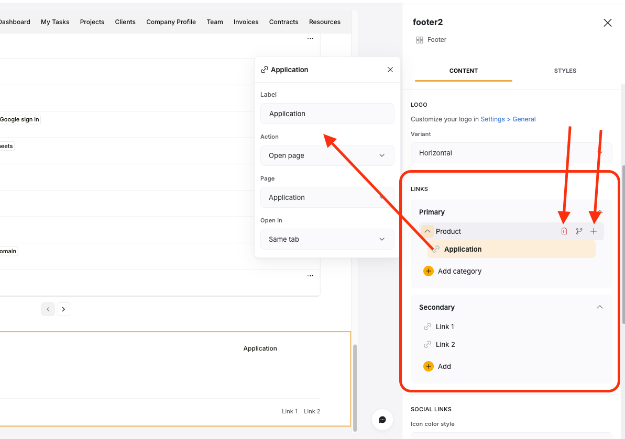625x439 pixels.
Task: Edit the Label input field
Action: pos(327,114)
